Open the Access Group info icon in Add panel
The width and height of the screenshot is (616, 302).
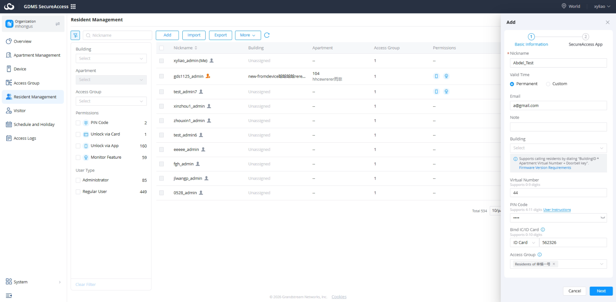[x=539, y=255]
